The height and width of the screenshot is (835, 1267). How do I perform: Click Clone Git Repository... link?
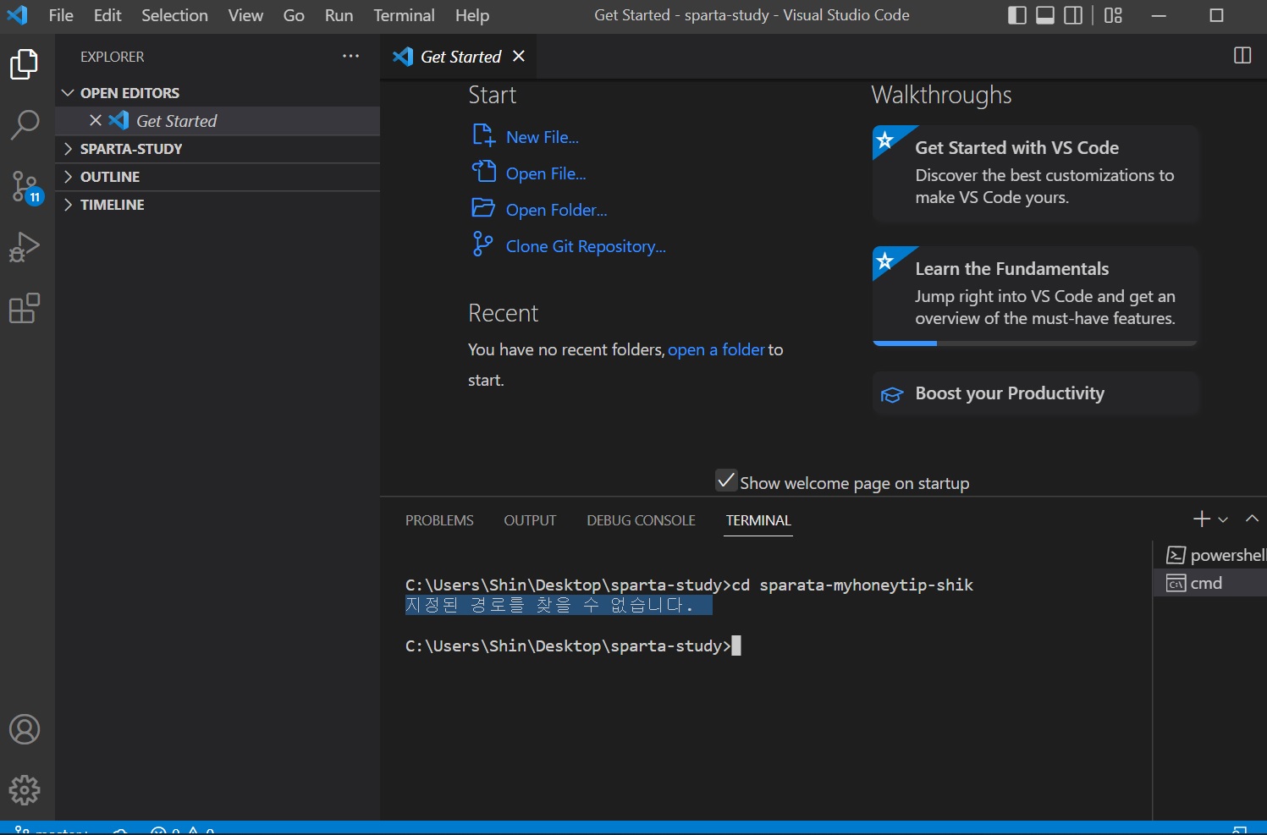point(570,246)
